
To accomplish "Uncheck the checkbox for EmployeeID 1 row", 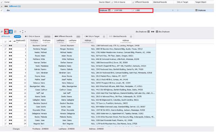I will click(5, 46).
